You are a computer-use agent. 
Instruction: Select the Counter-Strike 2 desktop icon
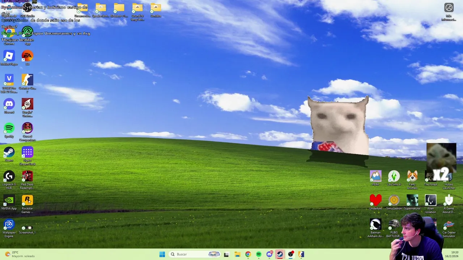click(x=27, y=84)
